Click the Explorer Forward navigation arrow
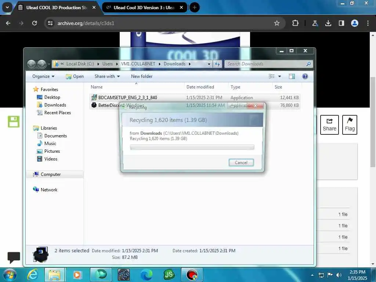 coord(42,64)
